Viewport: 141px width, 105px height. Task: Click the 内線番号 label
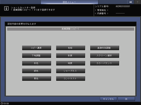point(101,14)
